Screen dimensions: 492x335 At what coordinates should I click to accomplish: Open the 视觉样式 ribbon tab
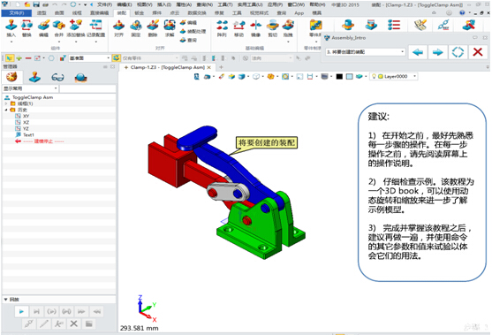(x=259, y=13)
